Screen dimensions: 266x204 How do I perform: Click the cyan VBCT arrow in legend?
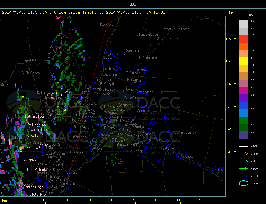point(244,161)
